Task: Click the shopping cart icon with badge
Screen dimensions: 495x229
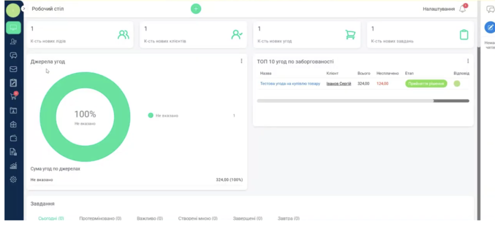Action: pyautogui.click(x=14, y=96)
